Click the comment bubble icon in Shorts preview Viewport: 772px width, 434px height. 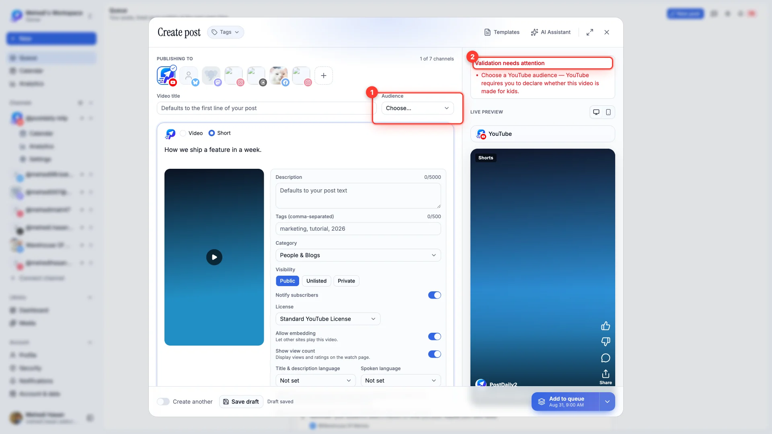606,358
